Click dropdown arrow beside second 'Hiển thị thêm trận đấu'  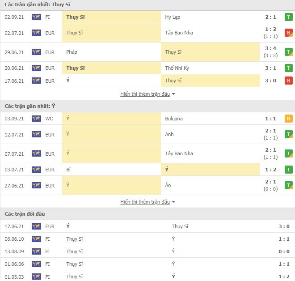(x=173, y=202)
